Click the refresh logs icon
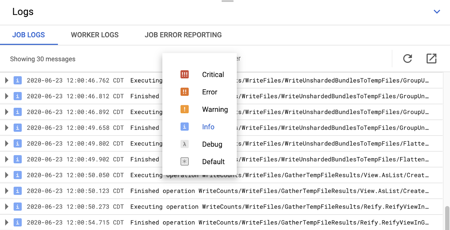 coord(407,59)
